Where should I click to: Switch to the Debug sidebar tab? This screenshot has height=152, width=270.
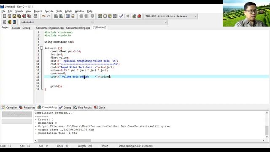(26, 28)
